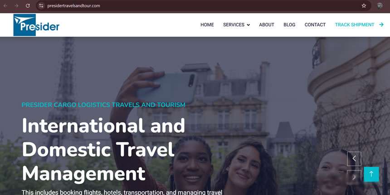Screen dimensions: 390x195
Task: Expand the Services dropdown chevron
Action: coord(248,25)
